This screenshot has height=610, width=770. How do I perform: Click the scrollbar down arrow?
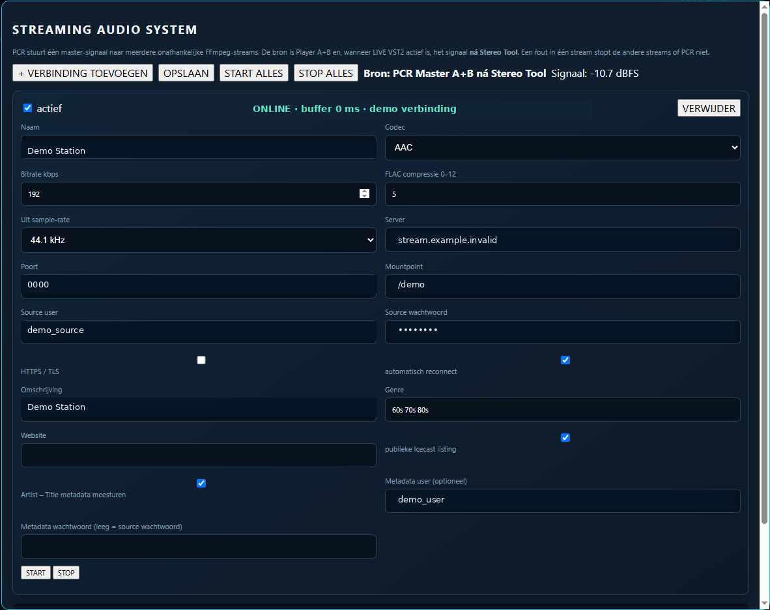tap(764, 603)
